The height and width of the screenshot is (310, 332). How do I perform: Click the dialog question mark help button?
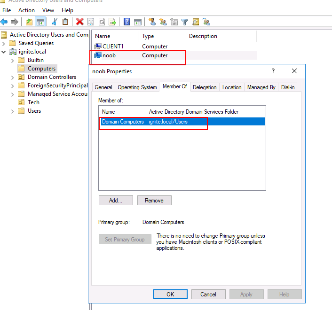coord(273,71)
